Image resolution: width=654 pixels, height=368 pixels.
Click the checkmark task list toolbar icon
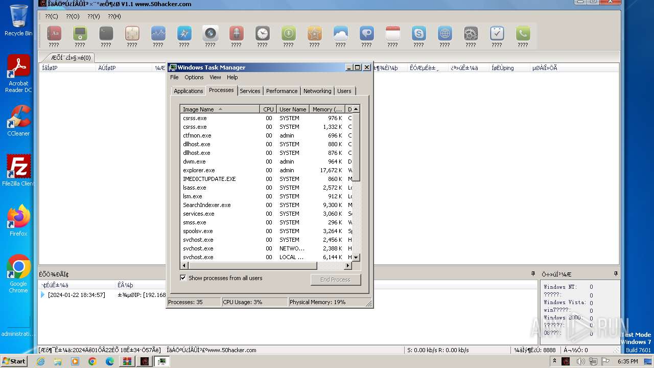[497, 34]
